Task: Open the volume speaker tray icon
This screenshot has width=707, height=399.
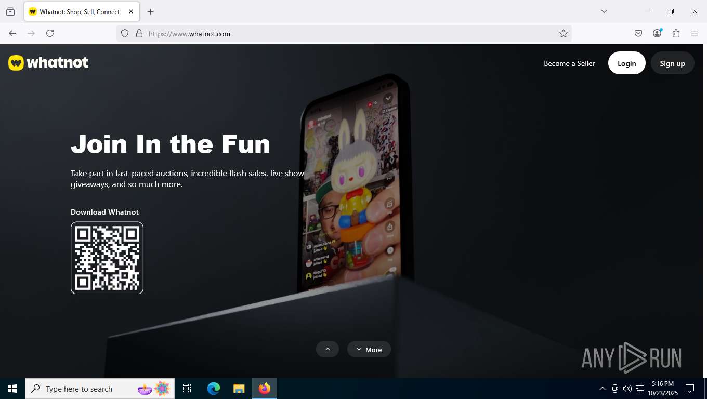Action: pos(627,389)
